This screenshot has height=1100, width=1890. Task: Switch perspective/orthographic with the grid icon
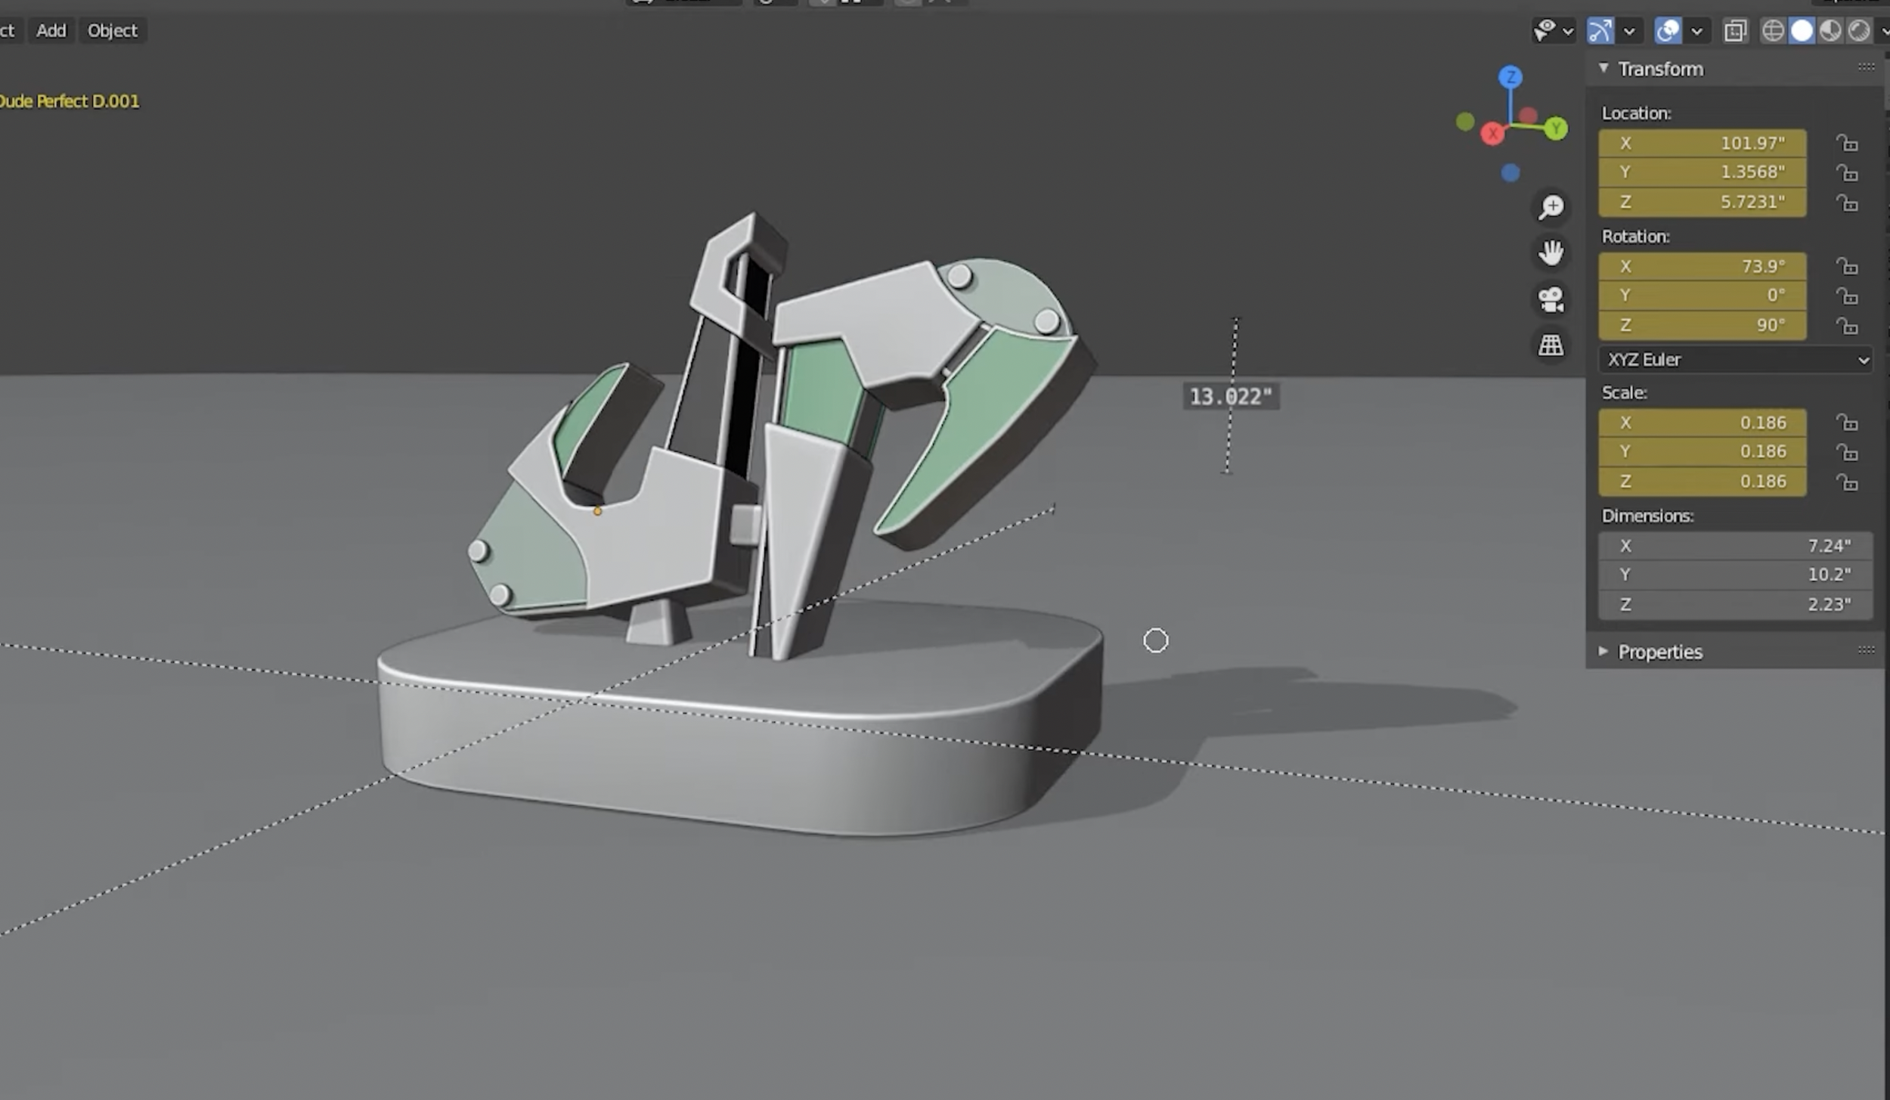pos(1551,345)
